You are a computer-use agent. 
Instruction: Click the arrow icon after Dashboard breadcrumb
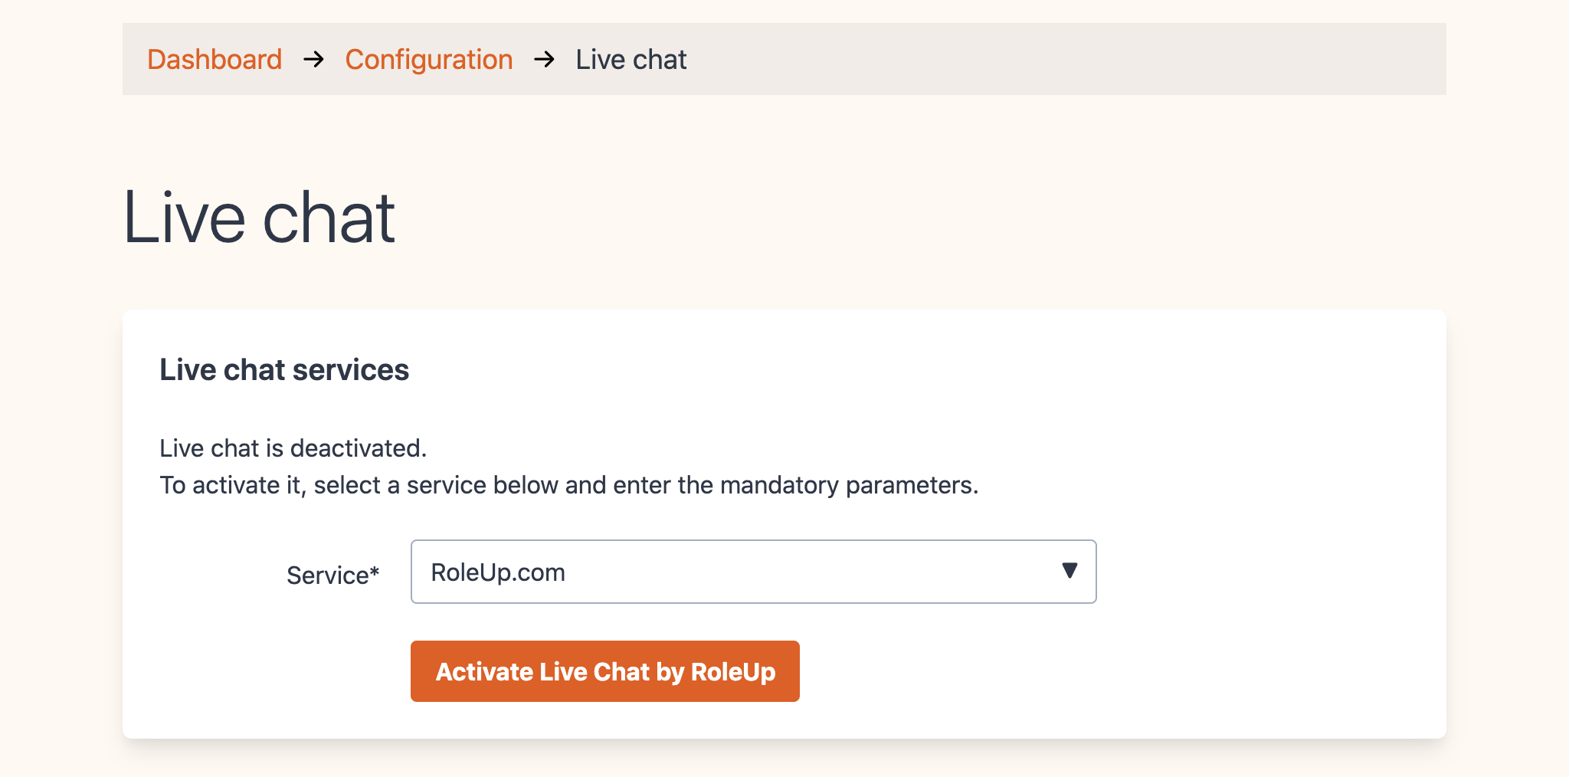click(313, 59)
